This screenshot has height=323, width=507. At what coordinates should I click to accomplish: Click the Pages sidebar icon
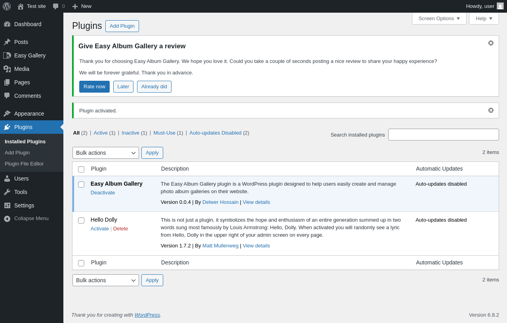(x=7, y=82)
